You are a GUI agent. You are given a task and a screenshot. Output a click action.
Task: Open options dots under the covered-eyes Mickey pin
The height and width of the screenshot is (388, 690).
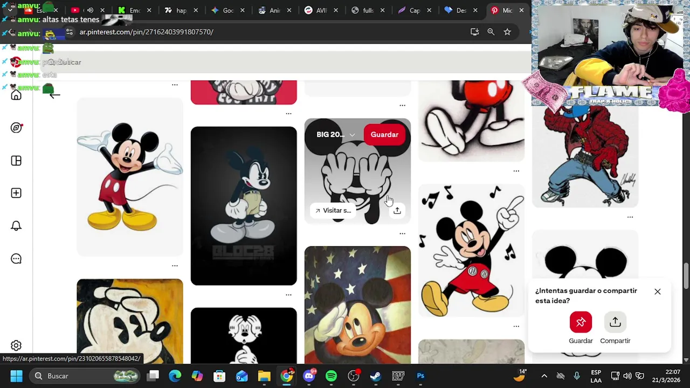(x=402, y=233)
